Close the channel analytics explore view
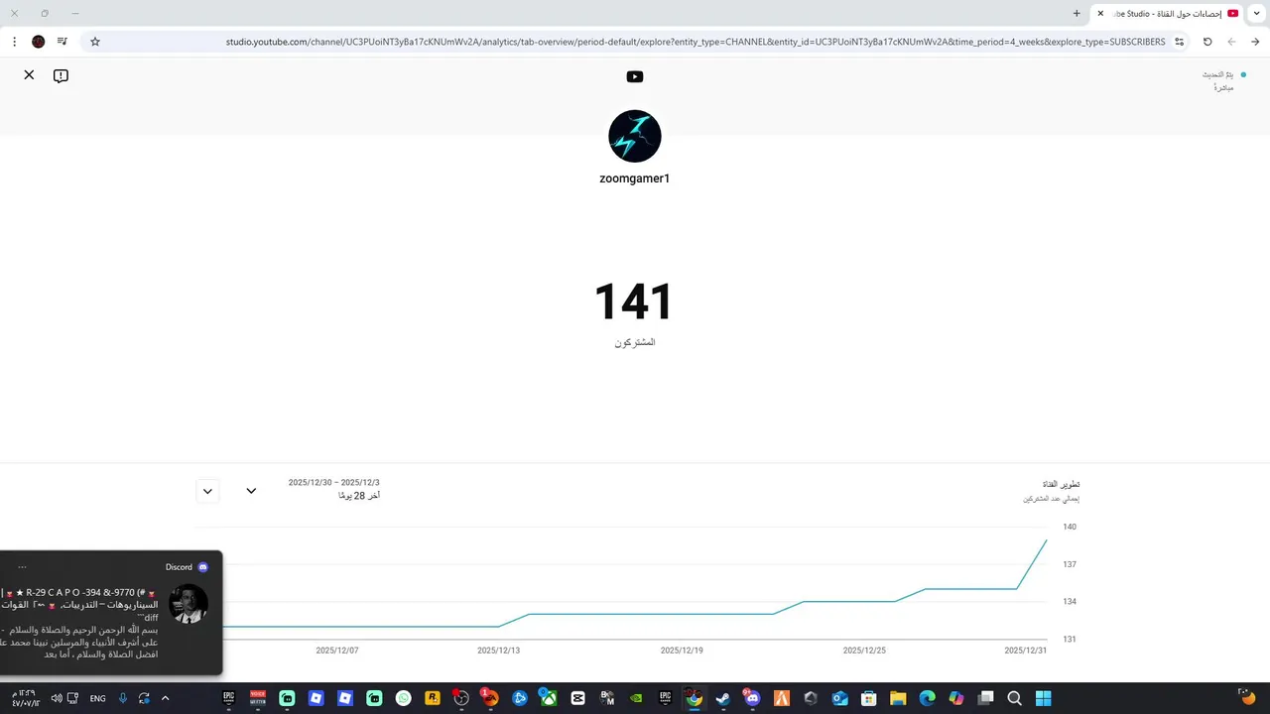 pyautogui.click(x=30, y=75)
